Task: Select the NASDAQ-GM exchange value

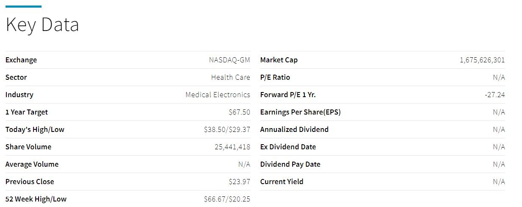Action: point(229,60)
